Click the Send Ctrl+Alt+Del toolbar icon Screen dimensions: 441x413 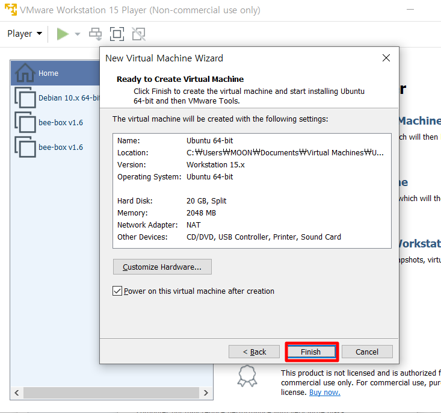[95, 34]
